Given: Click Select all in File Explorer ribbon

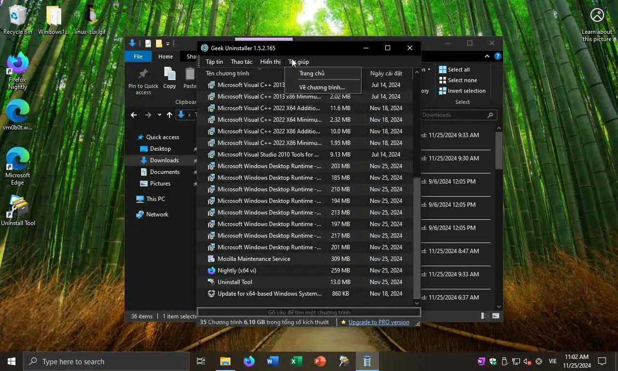Looking at the screenshot, I should pyautogui.click(x=454, y=70).
